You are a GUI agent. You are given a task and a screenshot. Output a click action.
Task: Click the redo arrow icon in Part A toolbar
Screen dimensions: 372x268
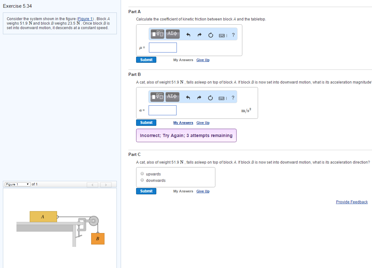coord(199,35)
